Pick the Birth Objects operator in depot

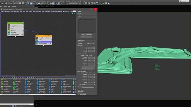tap(6, 88)
